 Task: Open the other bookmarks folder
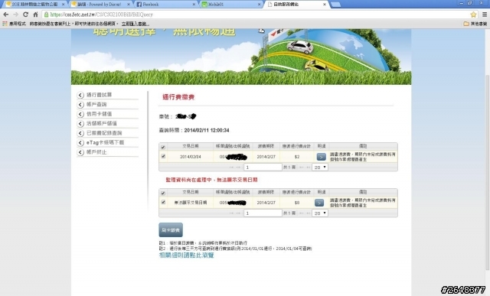[x=475, y=24]
